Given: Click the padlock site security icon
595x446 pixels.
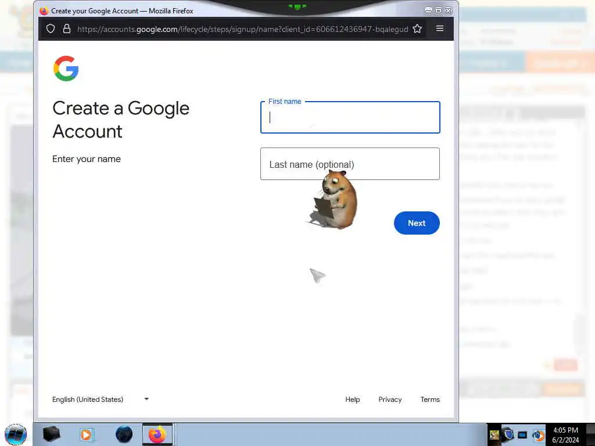Looking at the screenshot, I should coord(67,29).
